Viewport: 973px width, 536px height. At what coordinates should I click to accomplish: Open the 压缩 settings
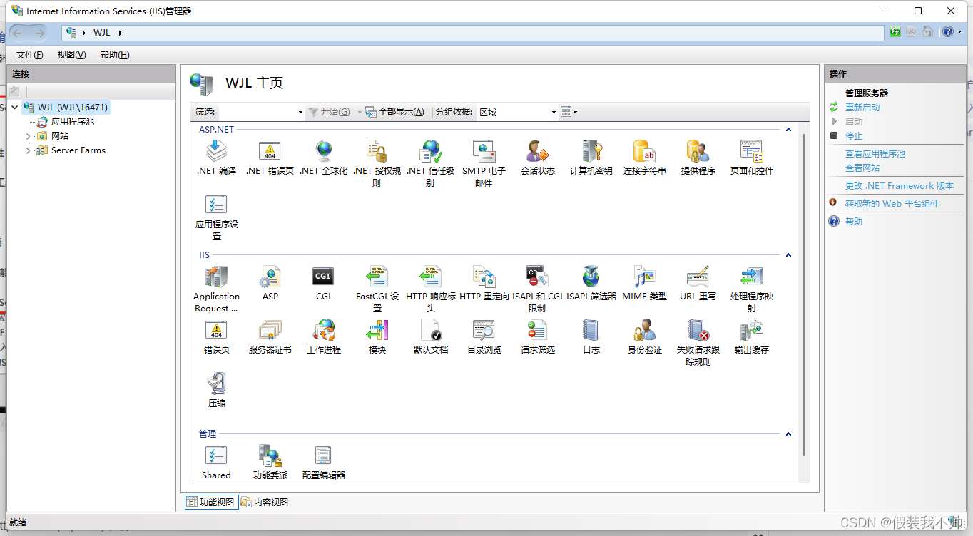216,385
